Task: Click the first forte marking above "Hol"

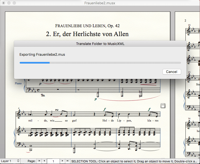Action: click(x=105, y=109)
